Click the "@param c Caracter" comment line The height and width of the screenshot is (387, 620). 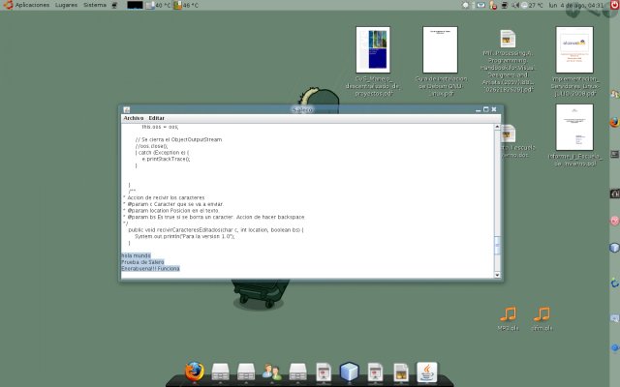pos(173,204)
